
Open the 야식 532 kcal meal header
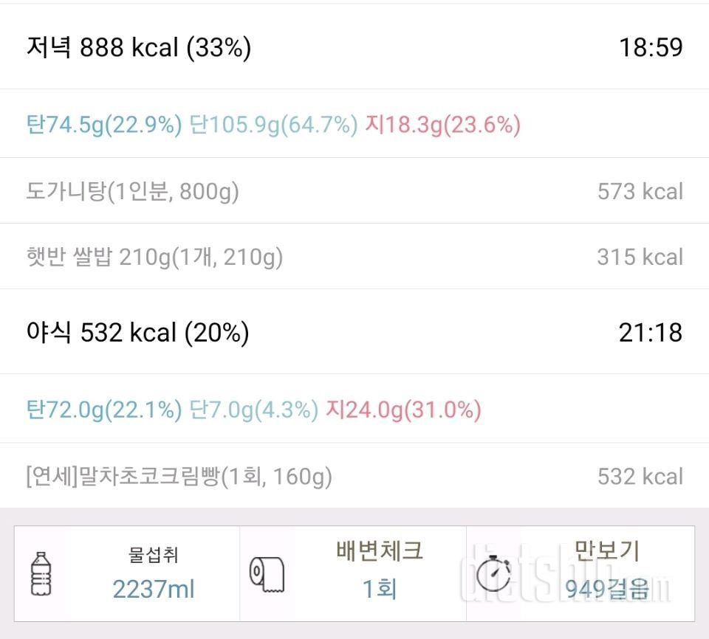tap(137, 333)
